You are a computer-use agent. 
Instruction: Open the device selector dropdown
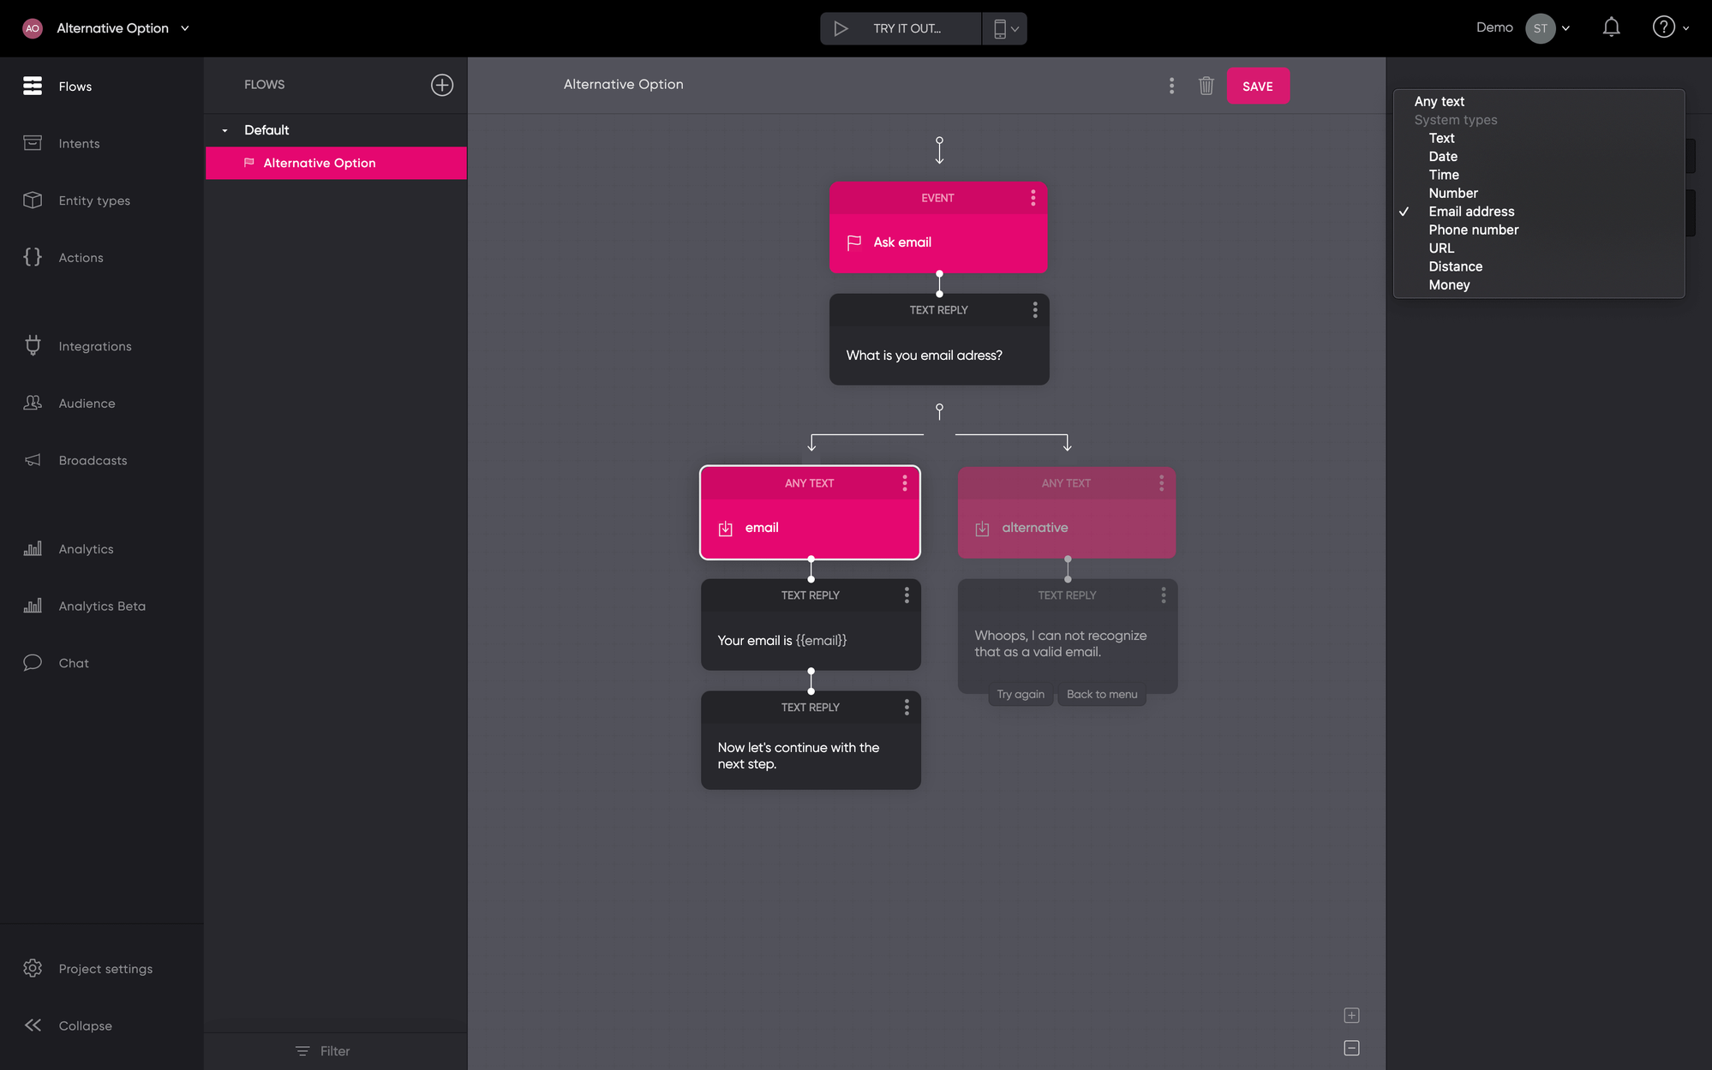[1005, 28]
